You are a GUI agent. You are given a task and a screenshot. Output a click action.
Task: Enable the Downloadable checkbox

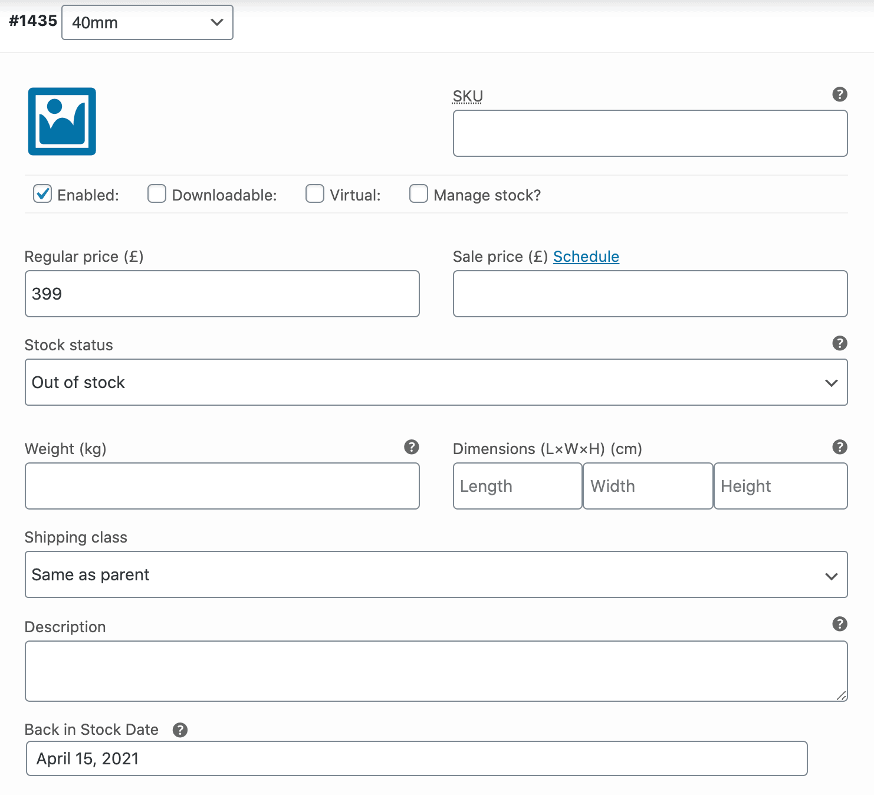coord(156,193)
